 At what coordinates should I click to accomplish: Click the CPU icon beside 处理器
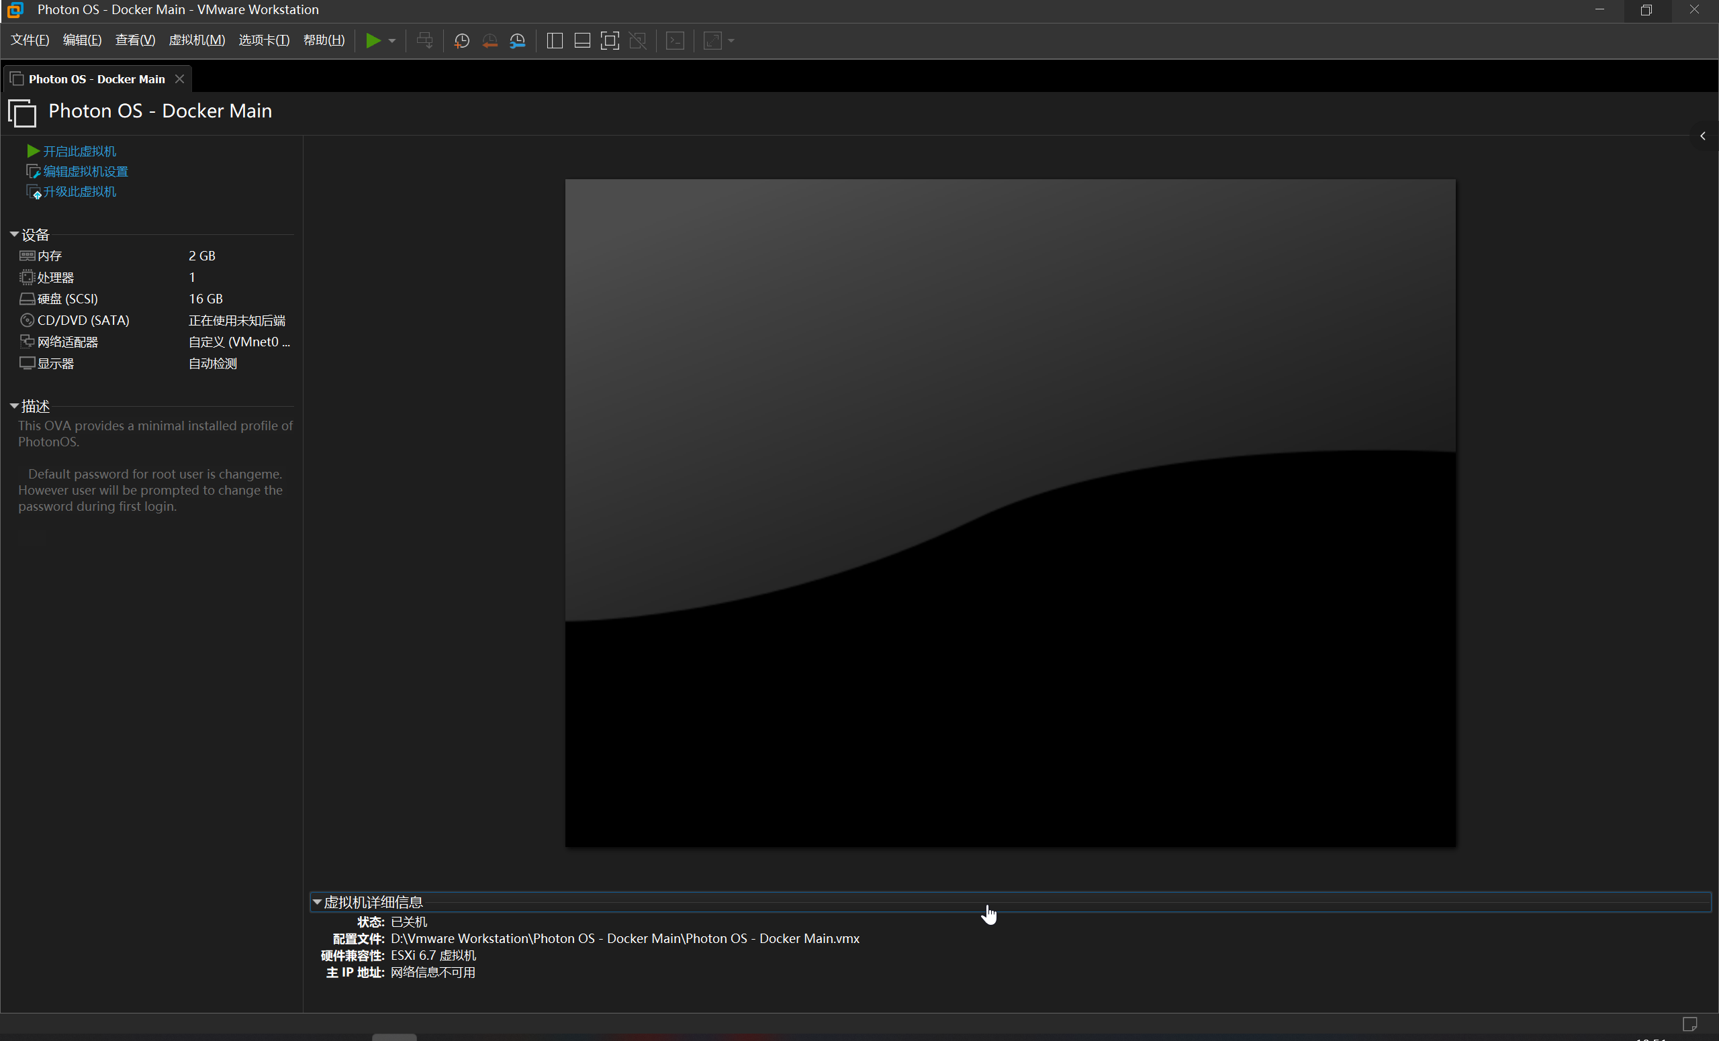pos(26,277)
